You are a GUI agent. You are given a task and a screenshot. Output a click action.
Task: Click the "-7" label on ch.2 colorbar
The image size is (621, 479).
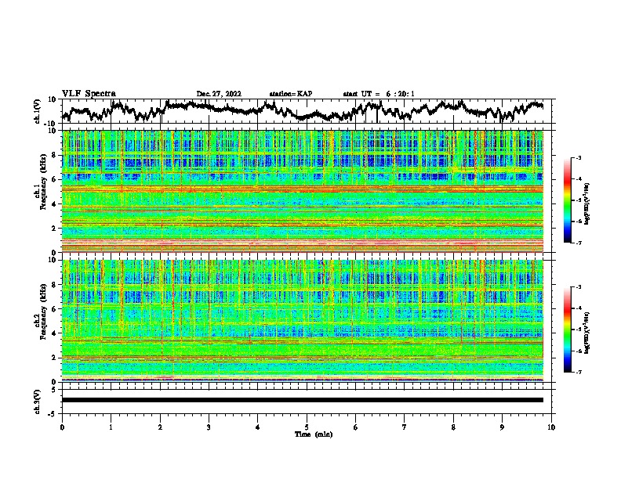tap(578, 372)
